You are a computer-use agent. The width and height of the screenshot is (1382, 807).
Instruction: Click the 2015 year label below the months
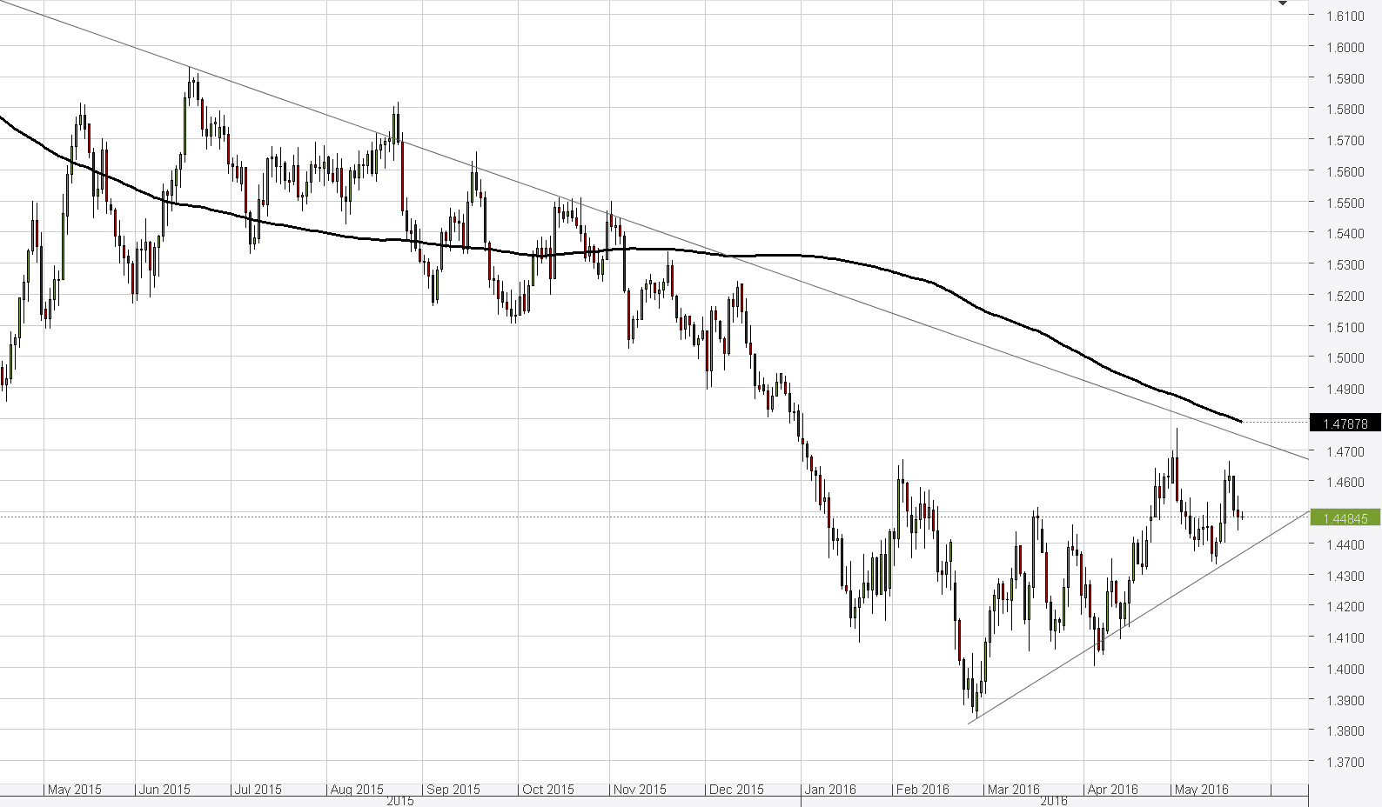[400, 801]
